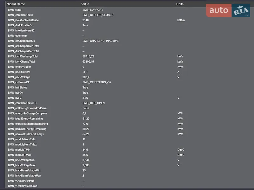Select the BMS_brickVoltageMin signal name

(x=21, y=160)
